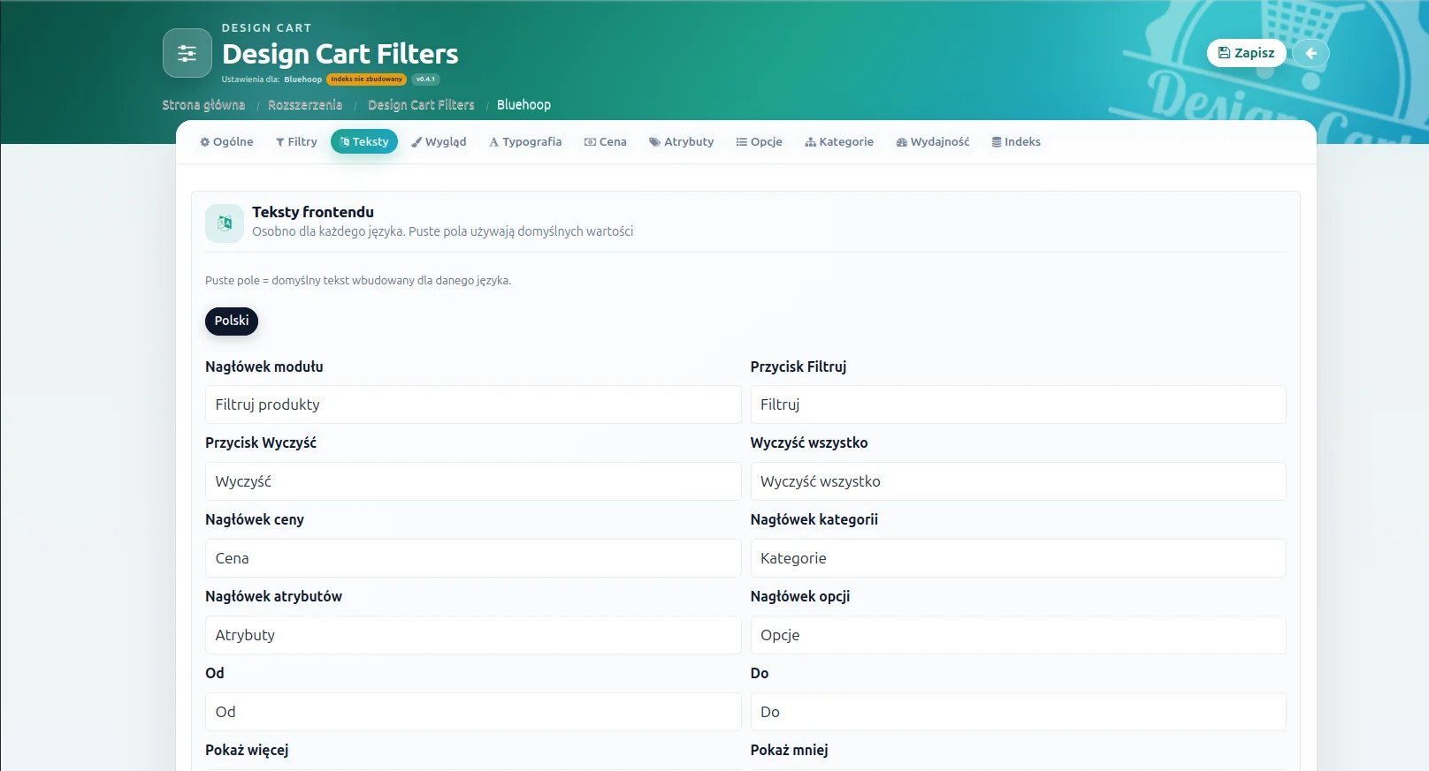Screen dimensions: 1429x771
Task: Focus the Do text field
Action: [x=1018, y=712]
